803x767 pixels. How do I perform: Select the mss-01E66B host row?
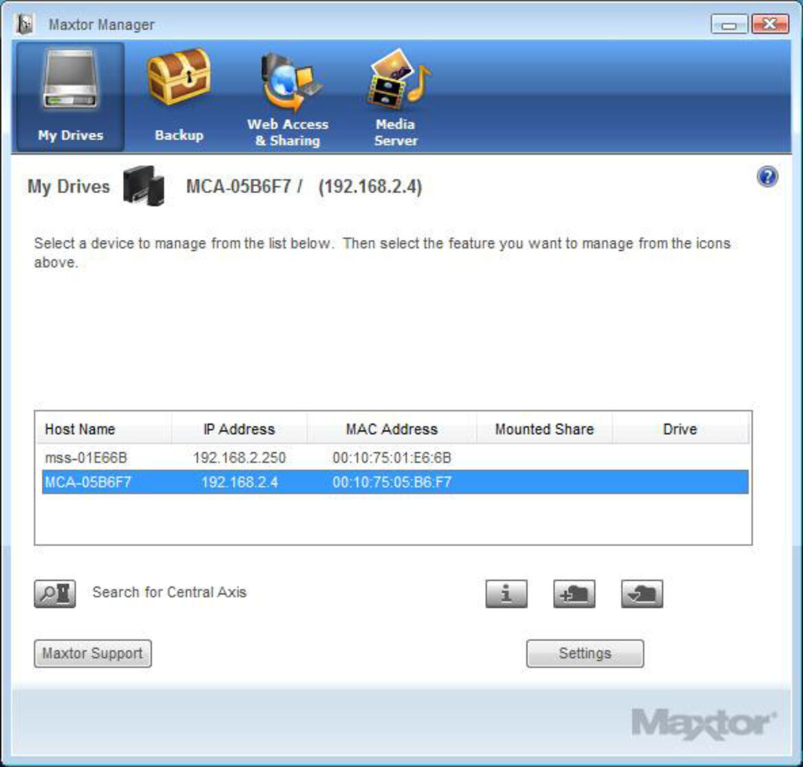395,458
